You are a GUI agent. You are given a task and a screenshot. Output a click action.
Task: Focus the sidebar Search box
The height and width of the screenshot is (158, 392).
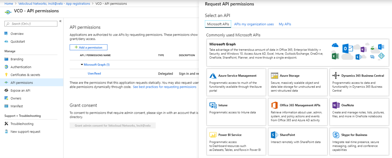[31, 24]
